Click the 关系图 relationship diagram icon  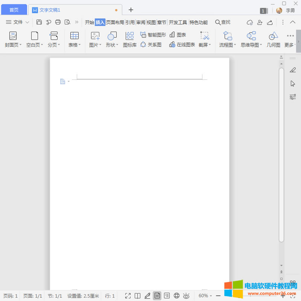(x=143, y=45)
